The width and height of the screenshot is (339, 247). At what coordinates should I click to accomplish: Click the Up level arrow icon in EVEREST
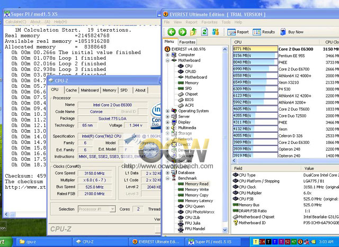pyautogui.click(x=193, y=32)
